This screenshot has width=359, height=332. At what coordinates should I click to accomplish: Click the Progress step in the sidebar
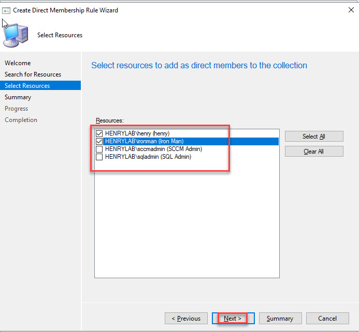coord(17,109)
